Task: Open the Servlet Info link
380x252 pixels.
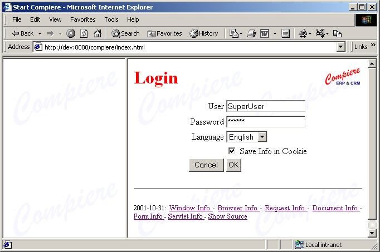Action: point(186,216)
